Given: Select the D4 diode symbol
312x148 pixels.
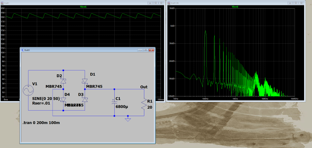Looking at the screenshot, I should 63,100.
